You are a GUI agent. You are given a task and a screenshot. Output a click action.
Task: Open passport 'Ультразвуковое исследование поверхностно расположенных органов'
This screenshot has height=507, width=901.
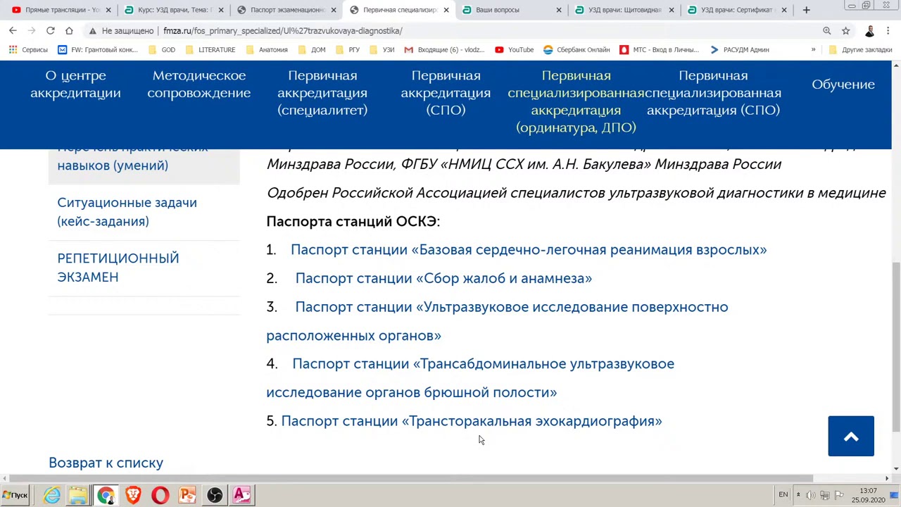[x=497, y=321]
